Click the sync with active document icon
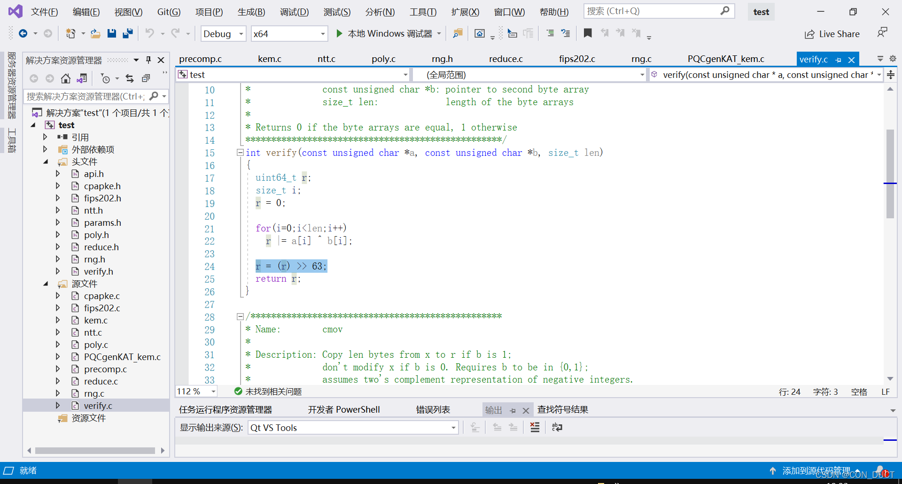This screenshot has height=484, width=902. click(130, 78)
